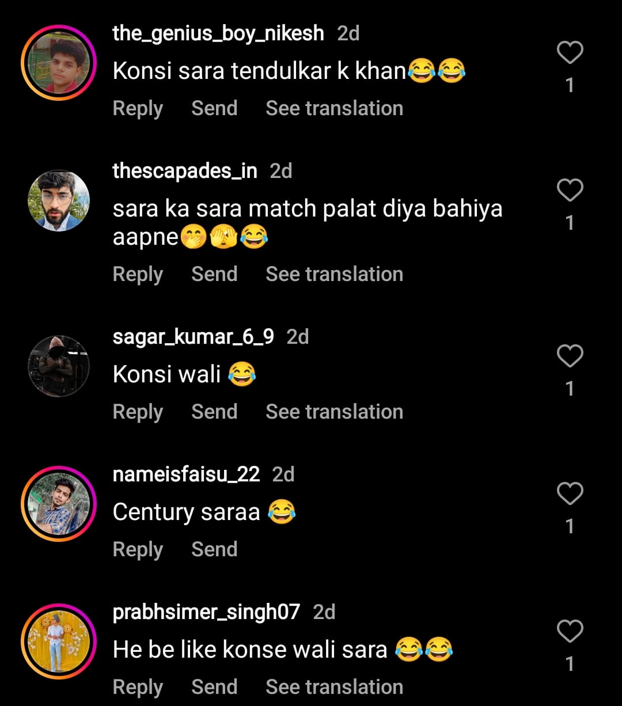Reply to the_genius_boy_nikesh's comment
The width and height of the screenshot is (622, 706).
138,108
